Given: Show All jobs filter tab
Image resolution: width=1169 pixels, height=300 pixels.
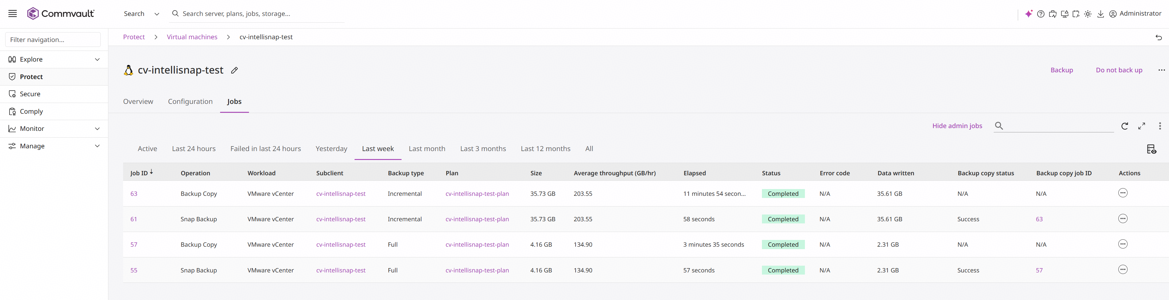Looking at the screenshot, I should [x=589, y=149].
